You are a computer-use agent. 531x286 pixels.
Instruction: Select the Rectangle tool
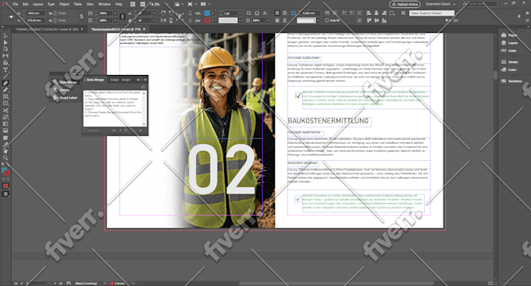[x=5, y=103]
